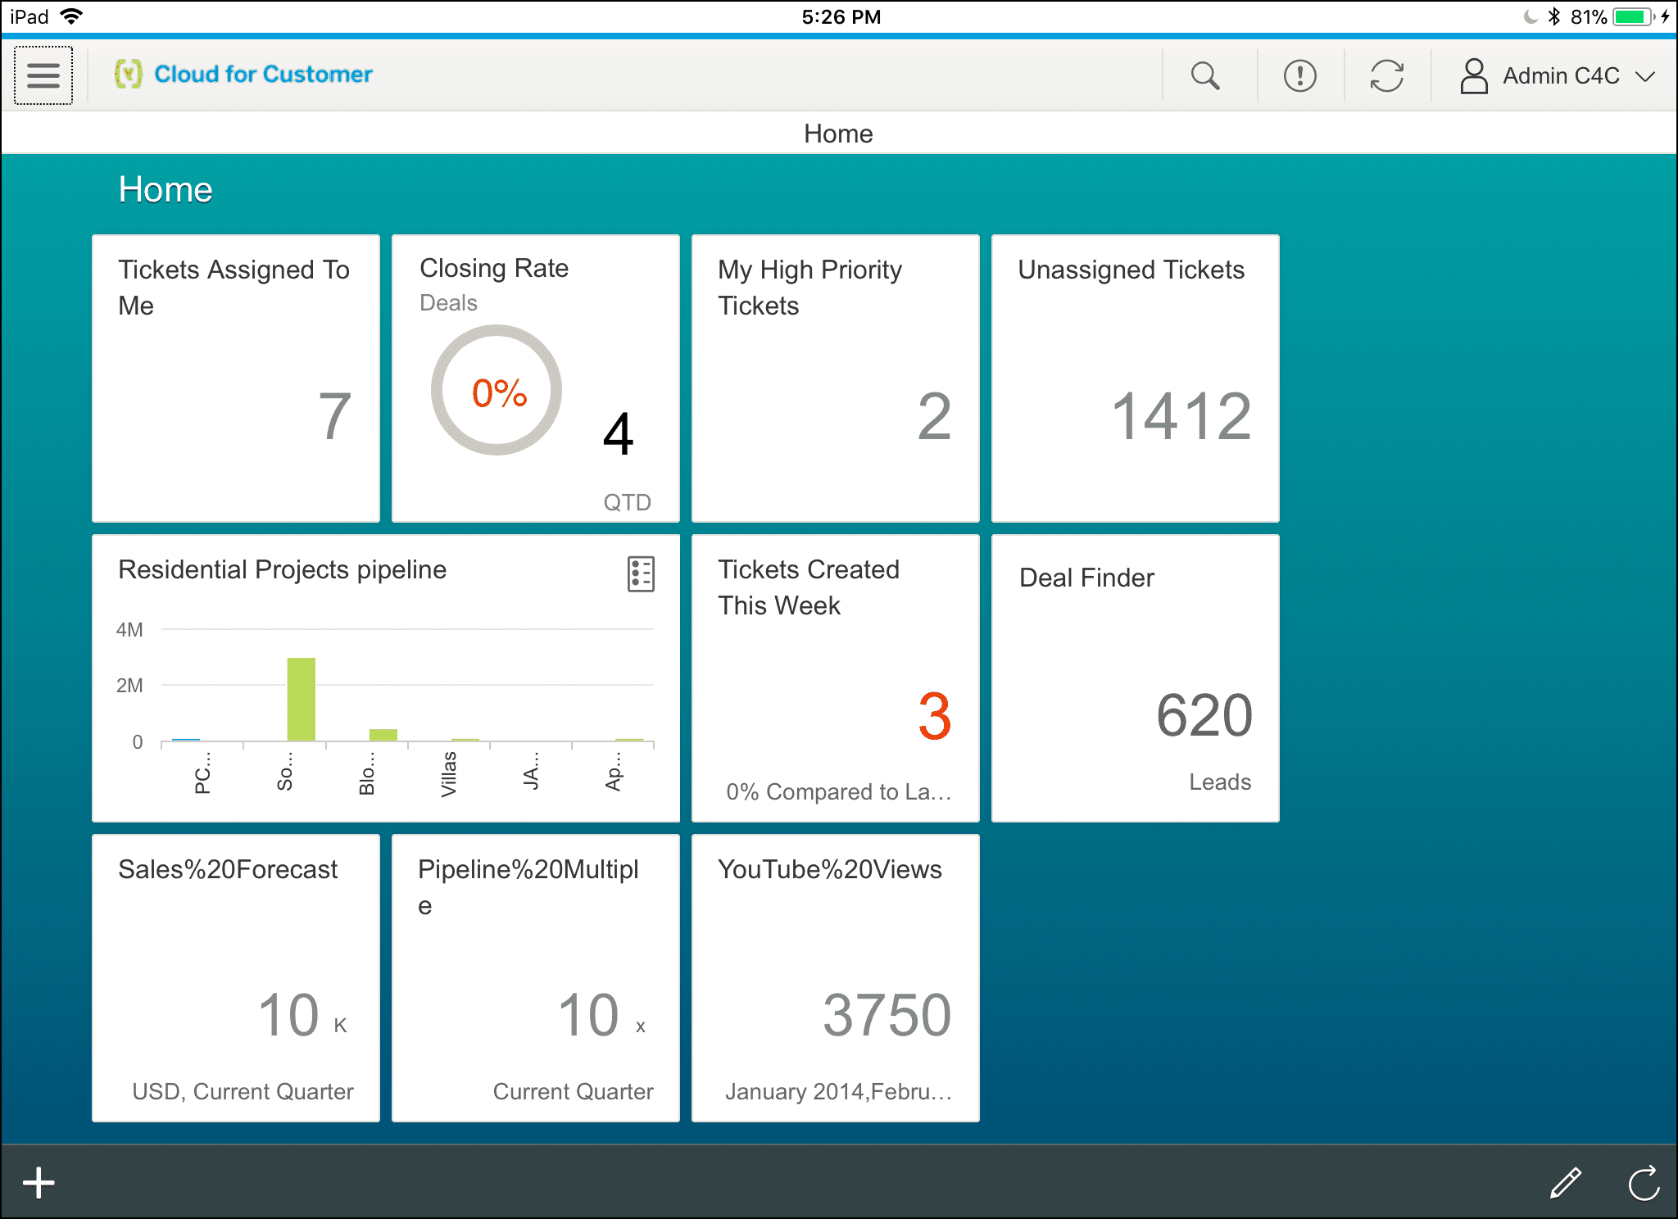The height and width of the screenshot is (1219, 1678).
Task: Open the Deal Finder leads tile
Action: pyautogui.click(x=1135, y=678)
